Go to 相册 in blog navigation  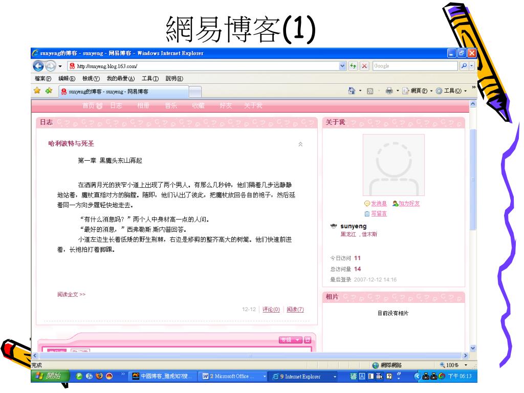pyautogui.click(x=143, y=105)
